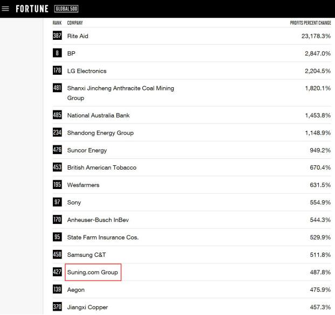Click rank badge 8 beside BP

[x=57, y=53]
